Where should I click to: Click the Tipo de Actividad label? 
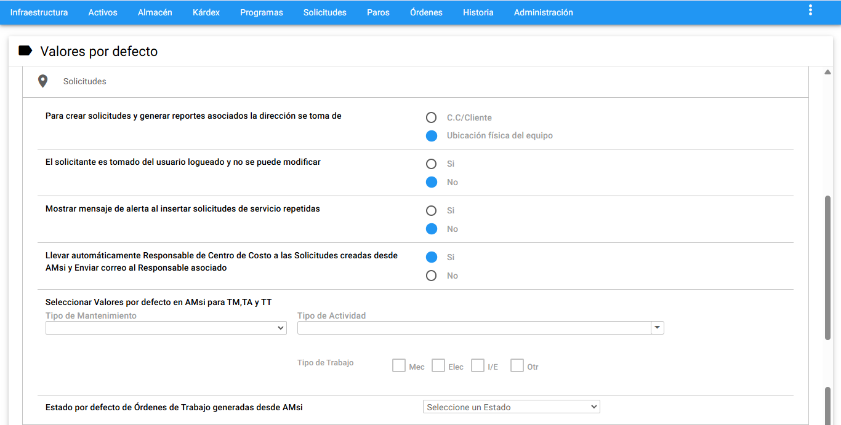tap(332, 316)
